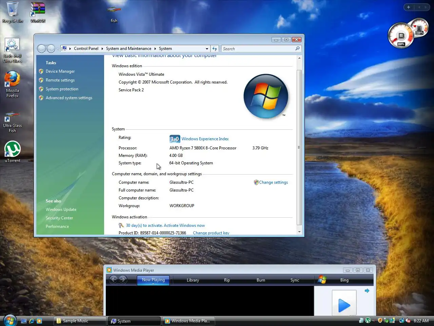Click the add gadget plus button
This screenshot has width=434, height=326.
409,7
